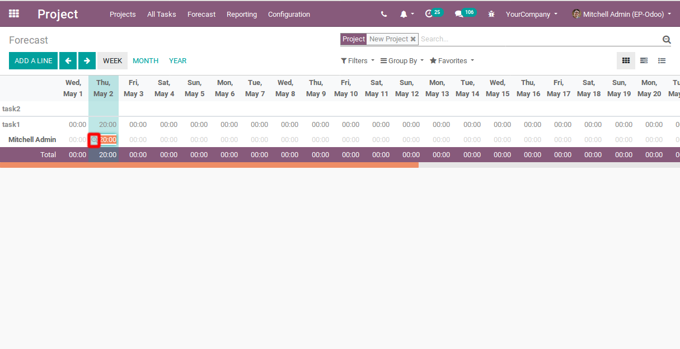Click the Mitchell Admin row label

click(x=32, y=140)
